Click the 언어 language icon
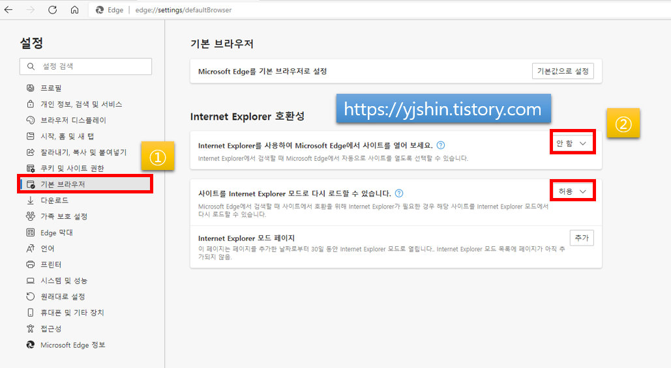671x368 pixels. click(x=31, y=248)
